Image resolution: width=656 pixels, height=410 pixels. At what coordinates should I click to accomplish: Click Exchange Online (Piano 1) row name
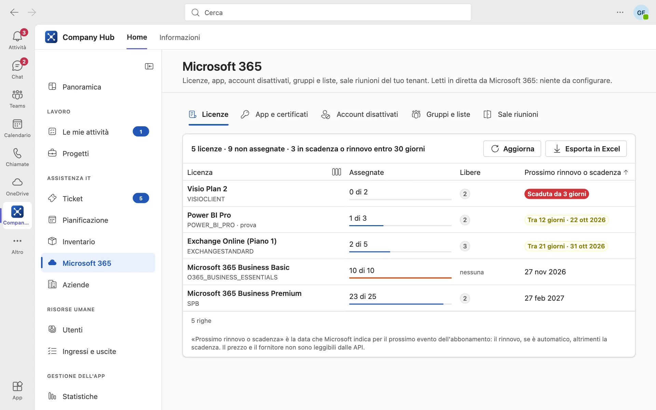tap(232, 241)
